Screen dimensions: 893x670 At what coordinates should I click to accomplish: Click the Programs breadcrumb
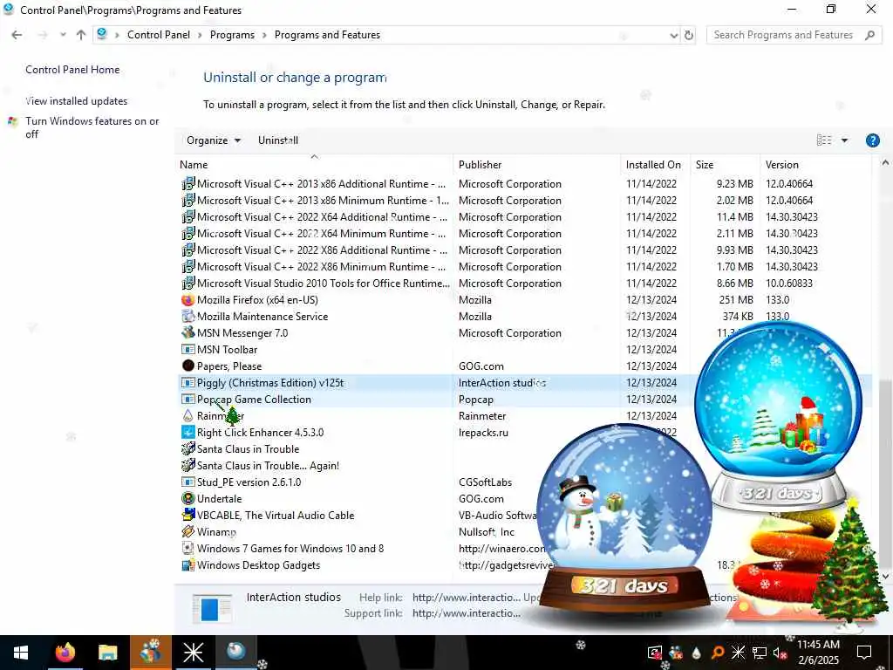232,35
